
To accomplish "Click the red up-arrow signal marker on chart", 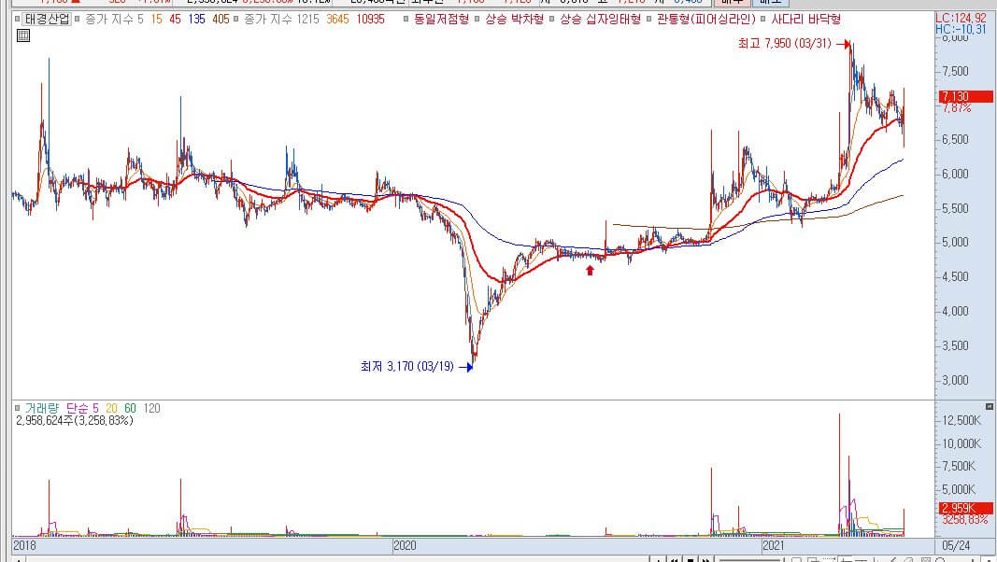I will (590, 271).
